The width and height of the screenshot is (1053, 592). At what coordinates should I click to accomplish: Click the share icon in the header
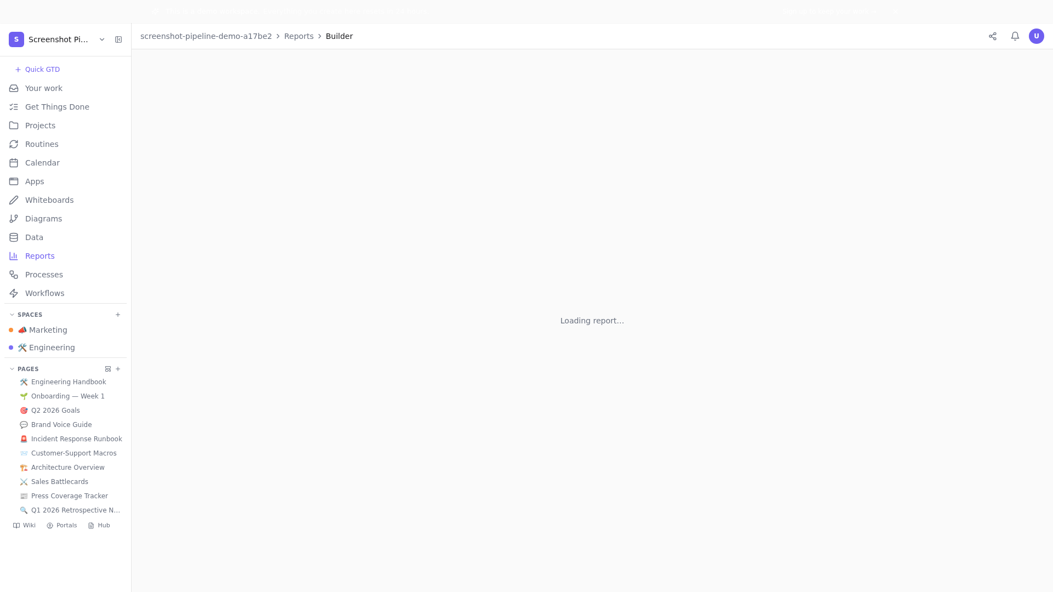(x=993, y=36)
